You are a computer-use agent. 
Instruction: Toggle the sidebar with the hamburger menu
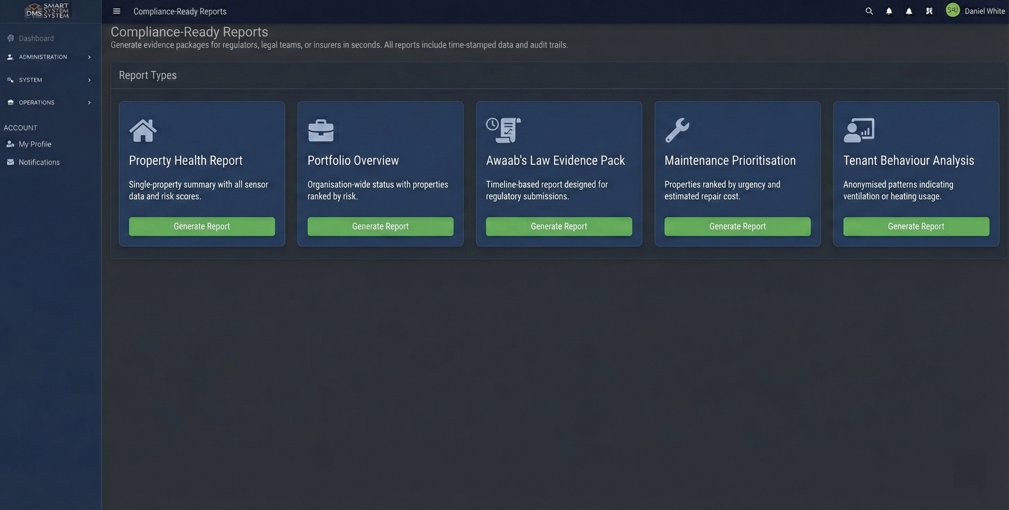pos(116,11)
